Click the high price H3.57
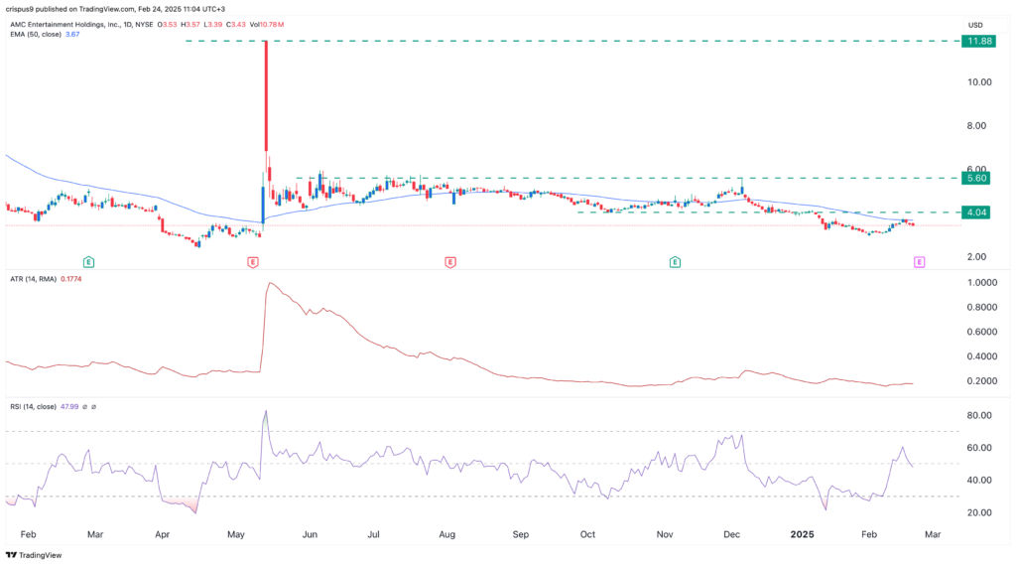The height and width of the screenshot is (565, 1016). point(190,25)
